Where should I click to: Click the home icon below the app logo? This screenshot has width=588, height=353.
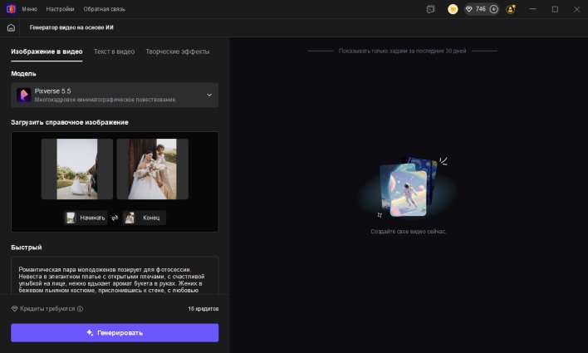click(x=10, y=27)
